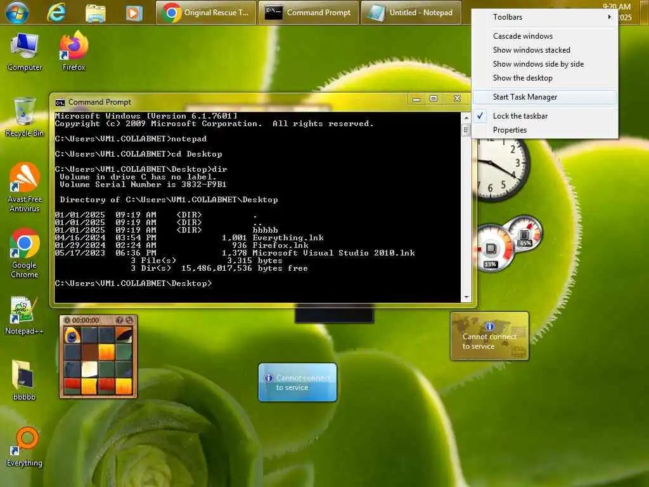Click the Command Prompt scrollbar thumb
The width and height of the screenshot is (649, 487).
[466, 131]
